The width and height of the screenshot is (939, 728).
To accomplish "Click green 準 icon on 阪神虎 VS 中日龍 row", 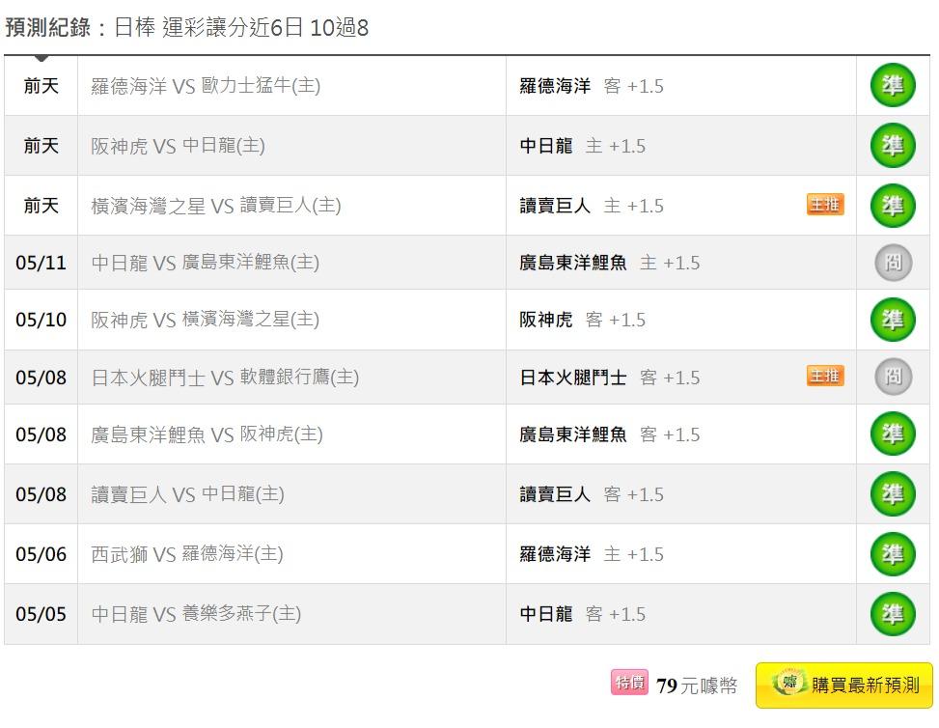I will (x=893, y=146).
